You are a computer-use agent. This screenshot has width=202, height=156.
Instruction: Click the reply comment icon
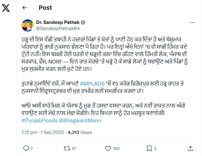(x=26, y=148)
